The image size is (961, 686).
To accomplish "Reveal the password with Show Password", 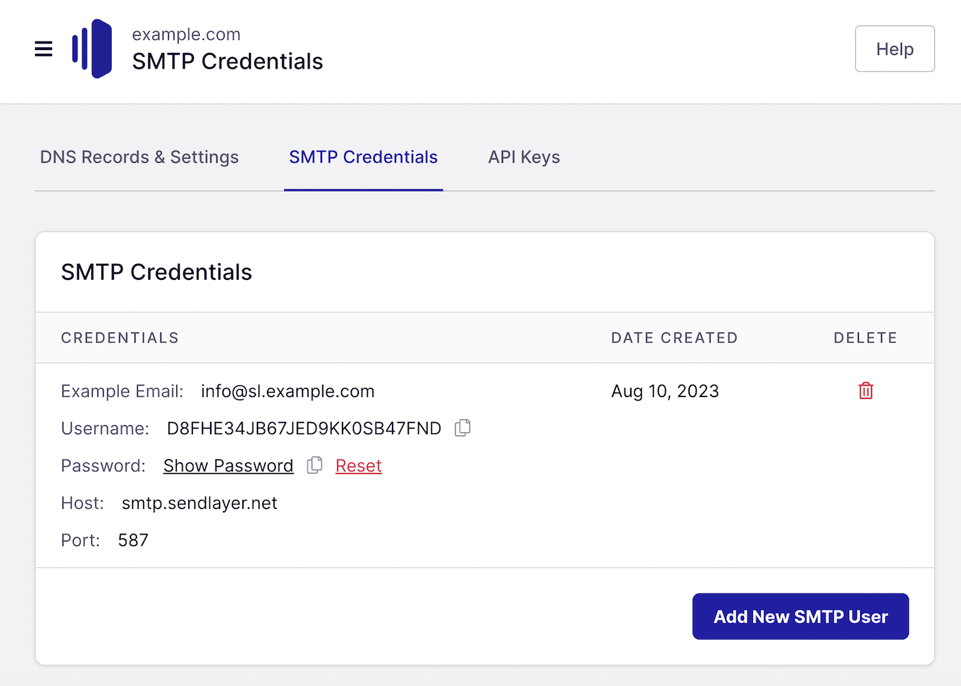I will pos(228,465).
